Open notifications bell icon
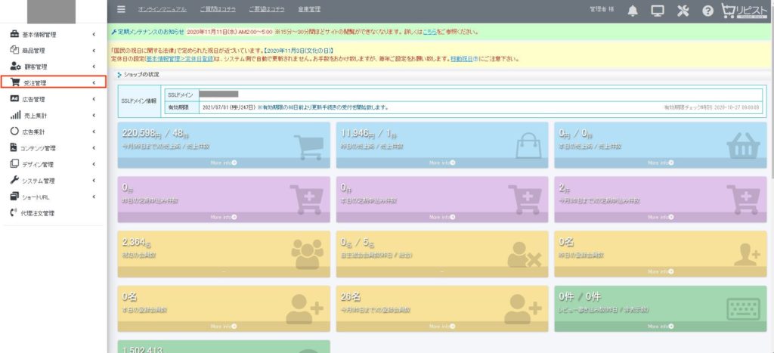 coord(633,11)
